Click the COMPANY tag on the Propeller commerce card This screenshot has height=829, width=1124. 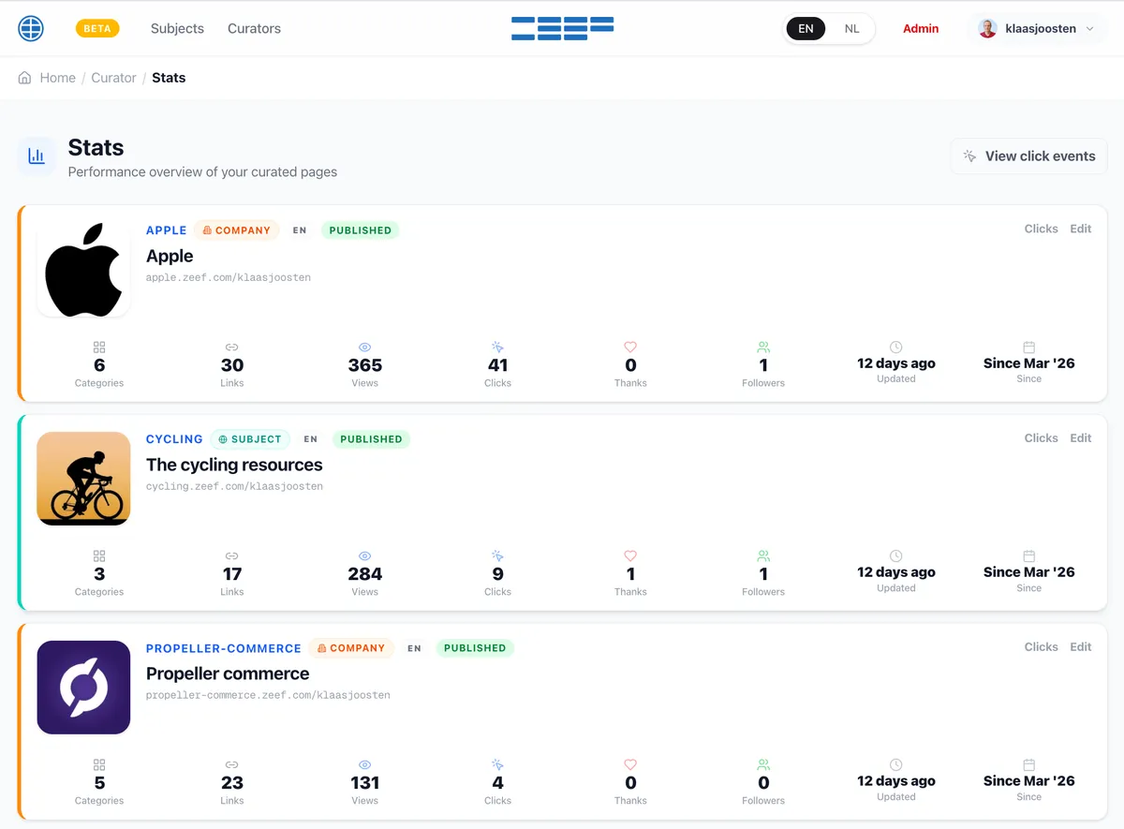[x=351, y=648]
